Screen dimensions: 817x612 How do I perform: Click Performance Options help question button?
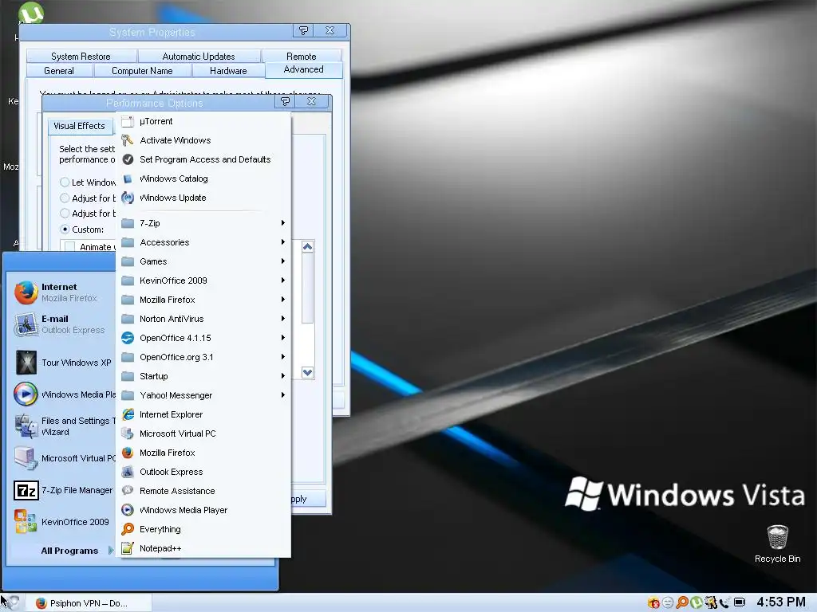click(x=285, y=101)
